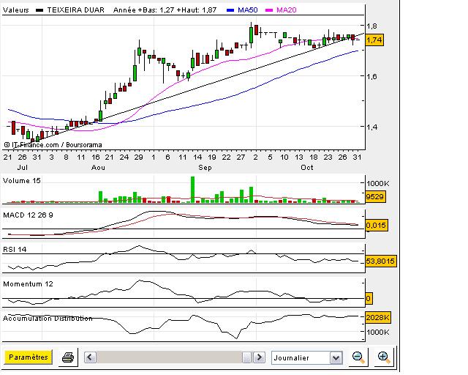This screenshot has height=375, width=468.
Task: Click the Momentum 12 indicator label
Action: pos(28,283)
